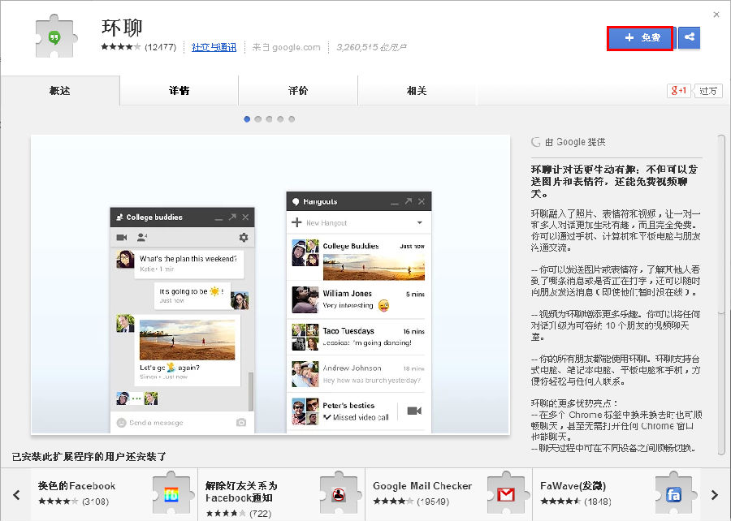The width and height of the screenshot is (731, 521).
Task: Click the Hangouts screenshot preview image
Action: [270, 284]
